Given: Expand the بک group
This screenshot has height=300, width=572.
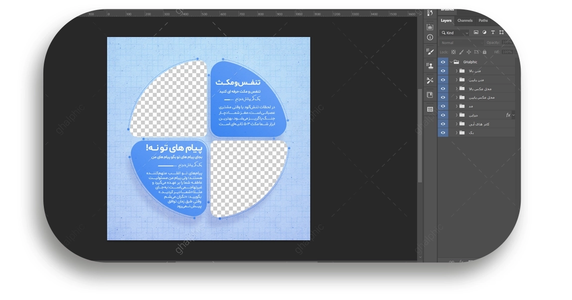Looking at the screenshot, I should tap(456, 133).
